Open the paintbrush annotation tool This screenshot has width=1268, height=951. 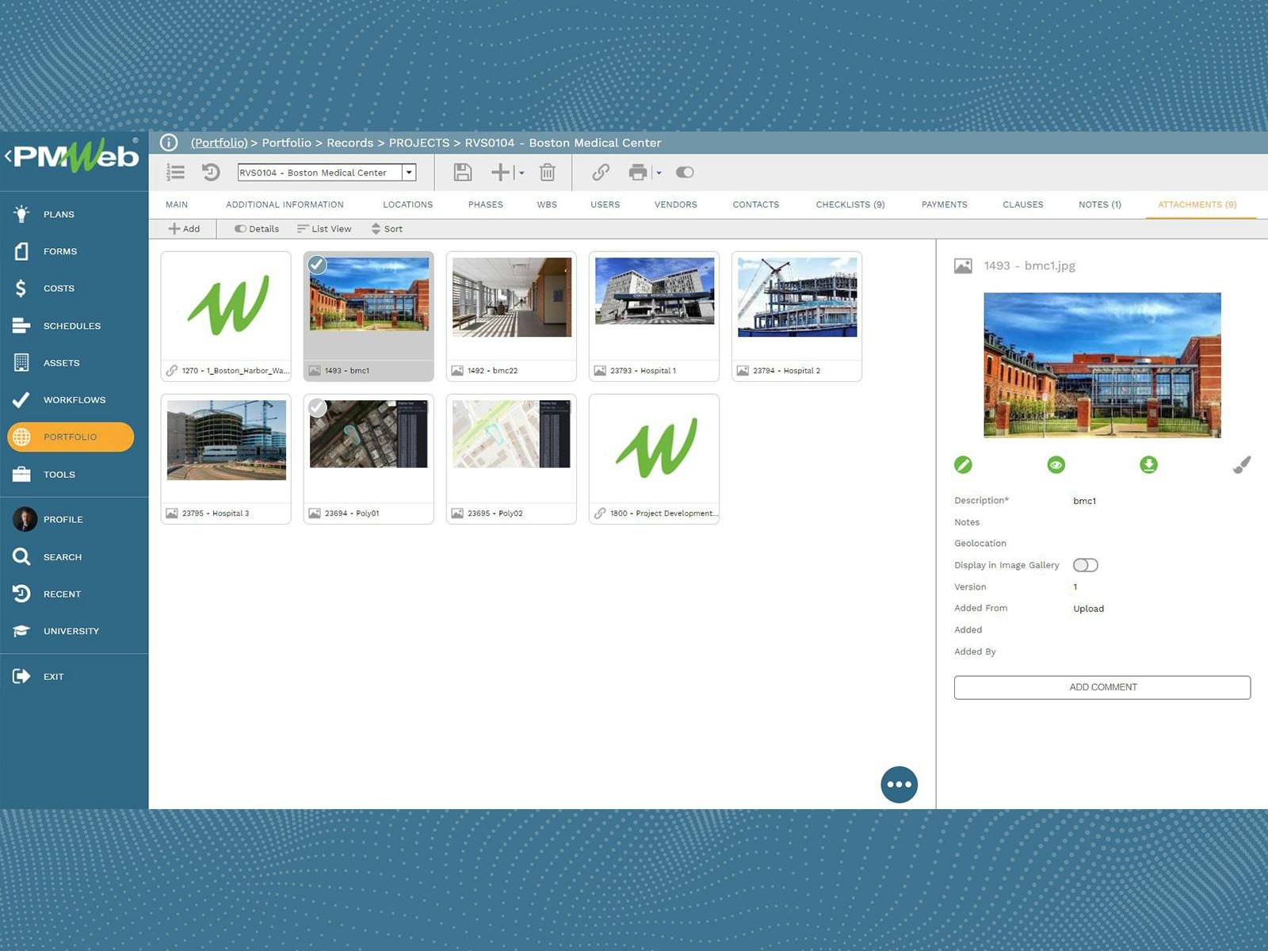pos(1243,463)
